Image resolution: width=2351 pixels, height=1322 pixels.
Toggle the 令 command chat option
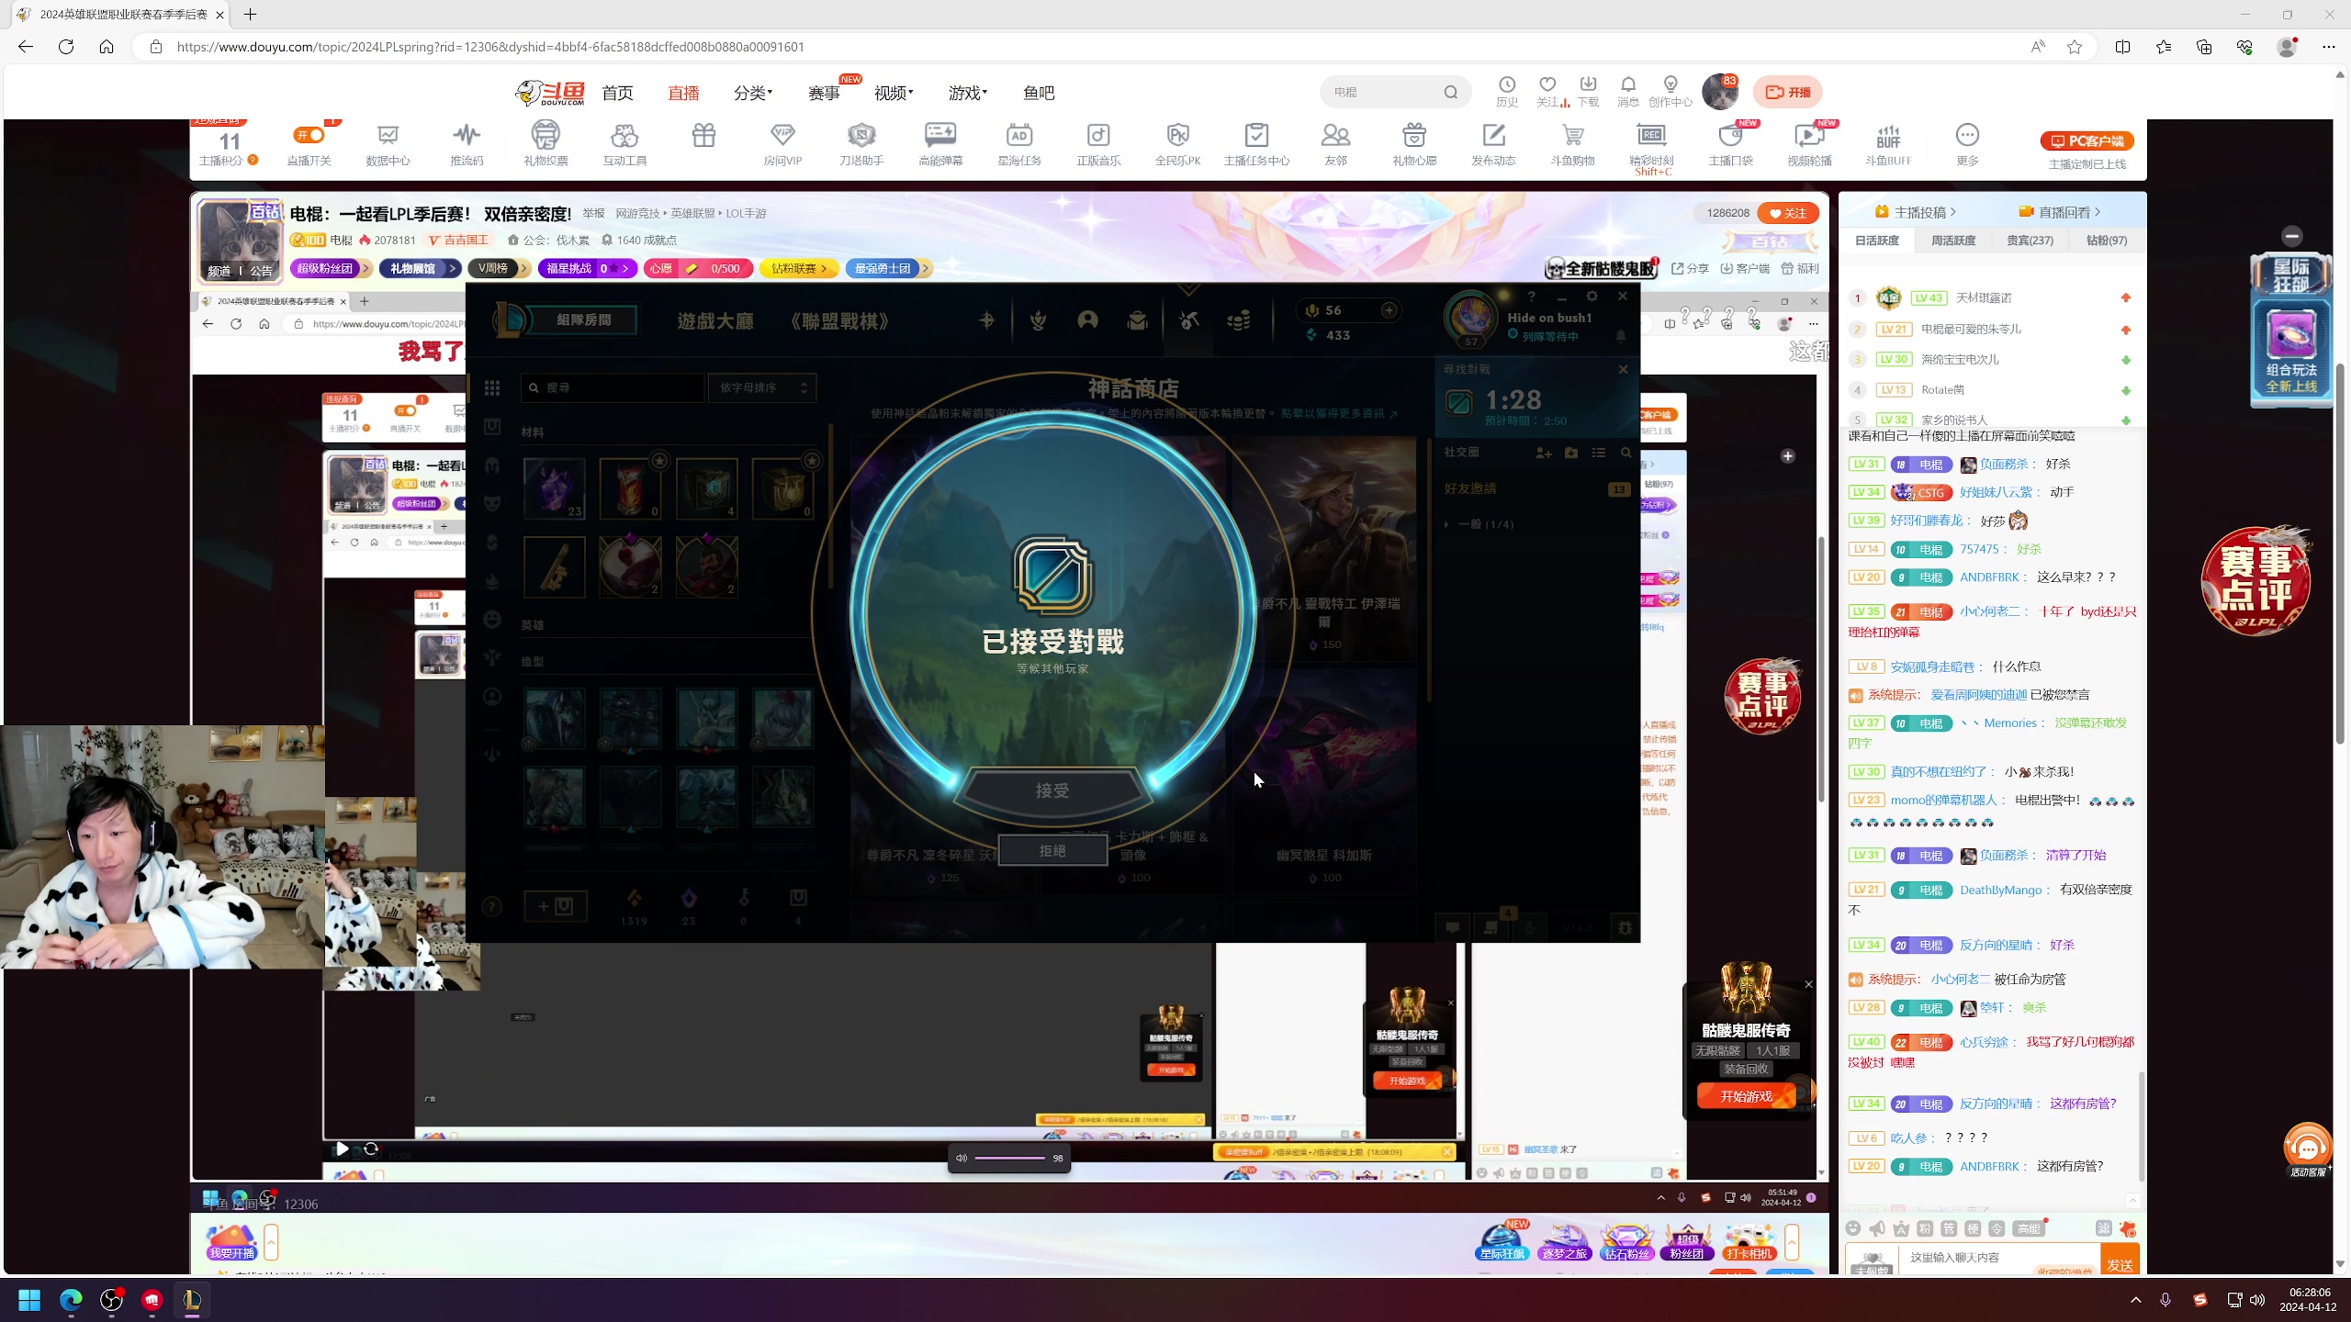click(x=1997, y=1228)
